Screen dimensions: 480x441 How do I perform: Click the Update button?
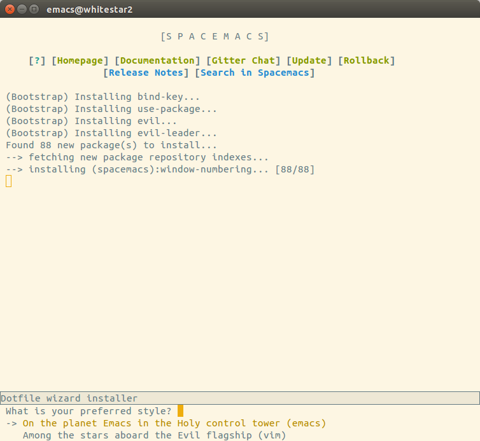coord(309,60)
